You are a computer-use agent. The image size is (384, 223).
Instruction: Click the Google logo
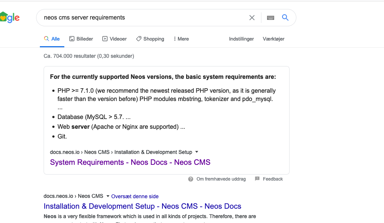click(9, 17)
